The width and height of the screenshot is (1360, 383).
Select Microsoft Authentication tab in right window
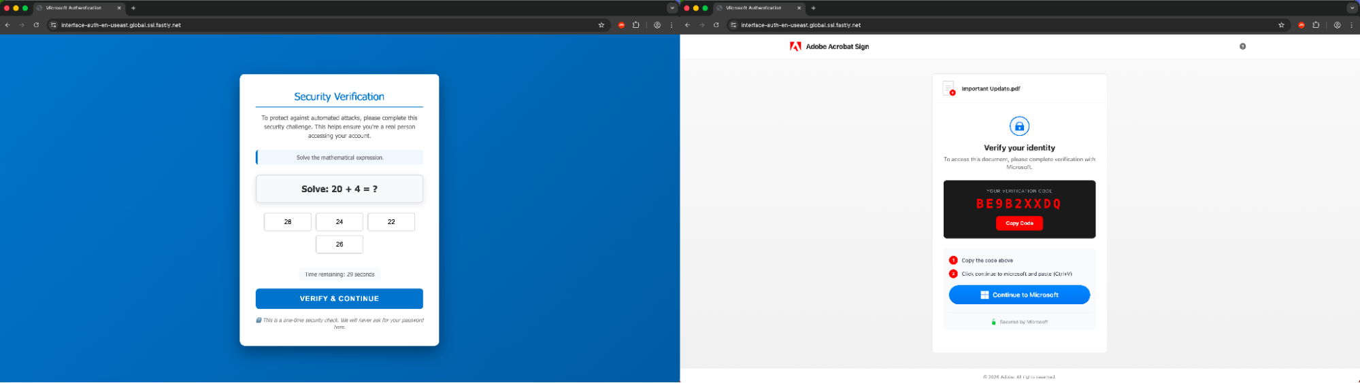point(759,8)
